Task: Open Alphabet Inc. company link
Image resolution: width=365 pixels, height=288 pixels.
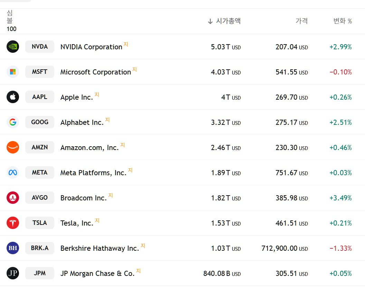Action: pos(82,122)
